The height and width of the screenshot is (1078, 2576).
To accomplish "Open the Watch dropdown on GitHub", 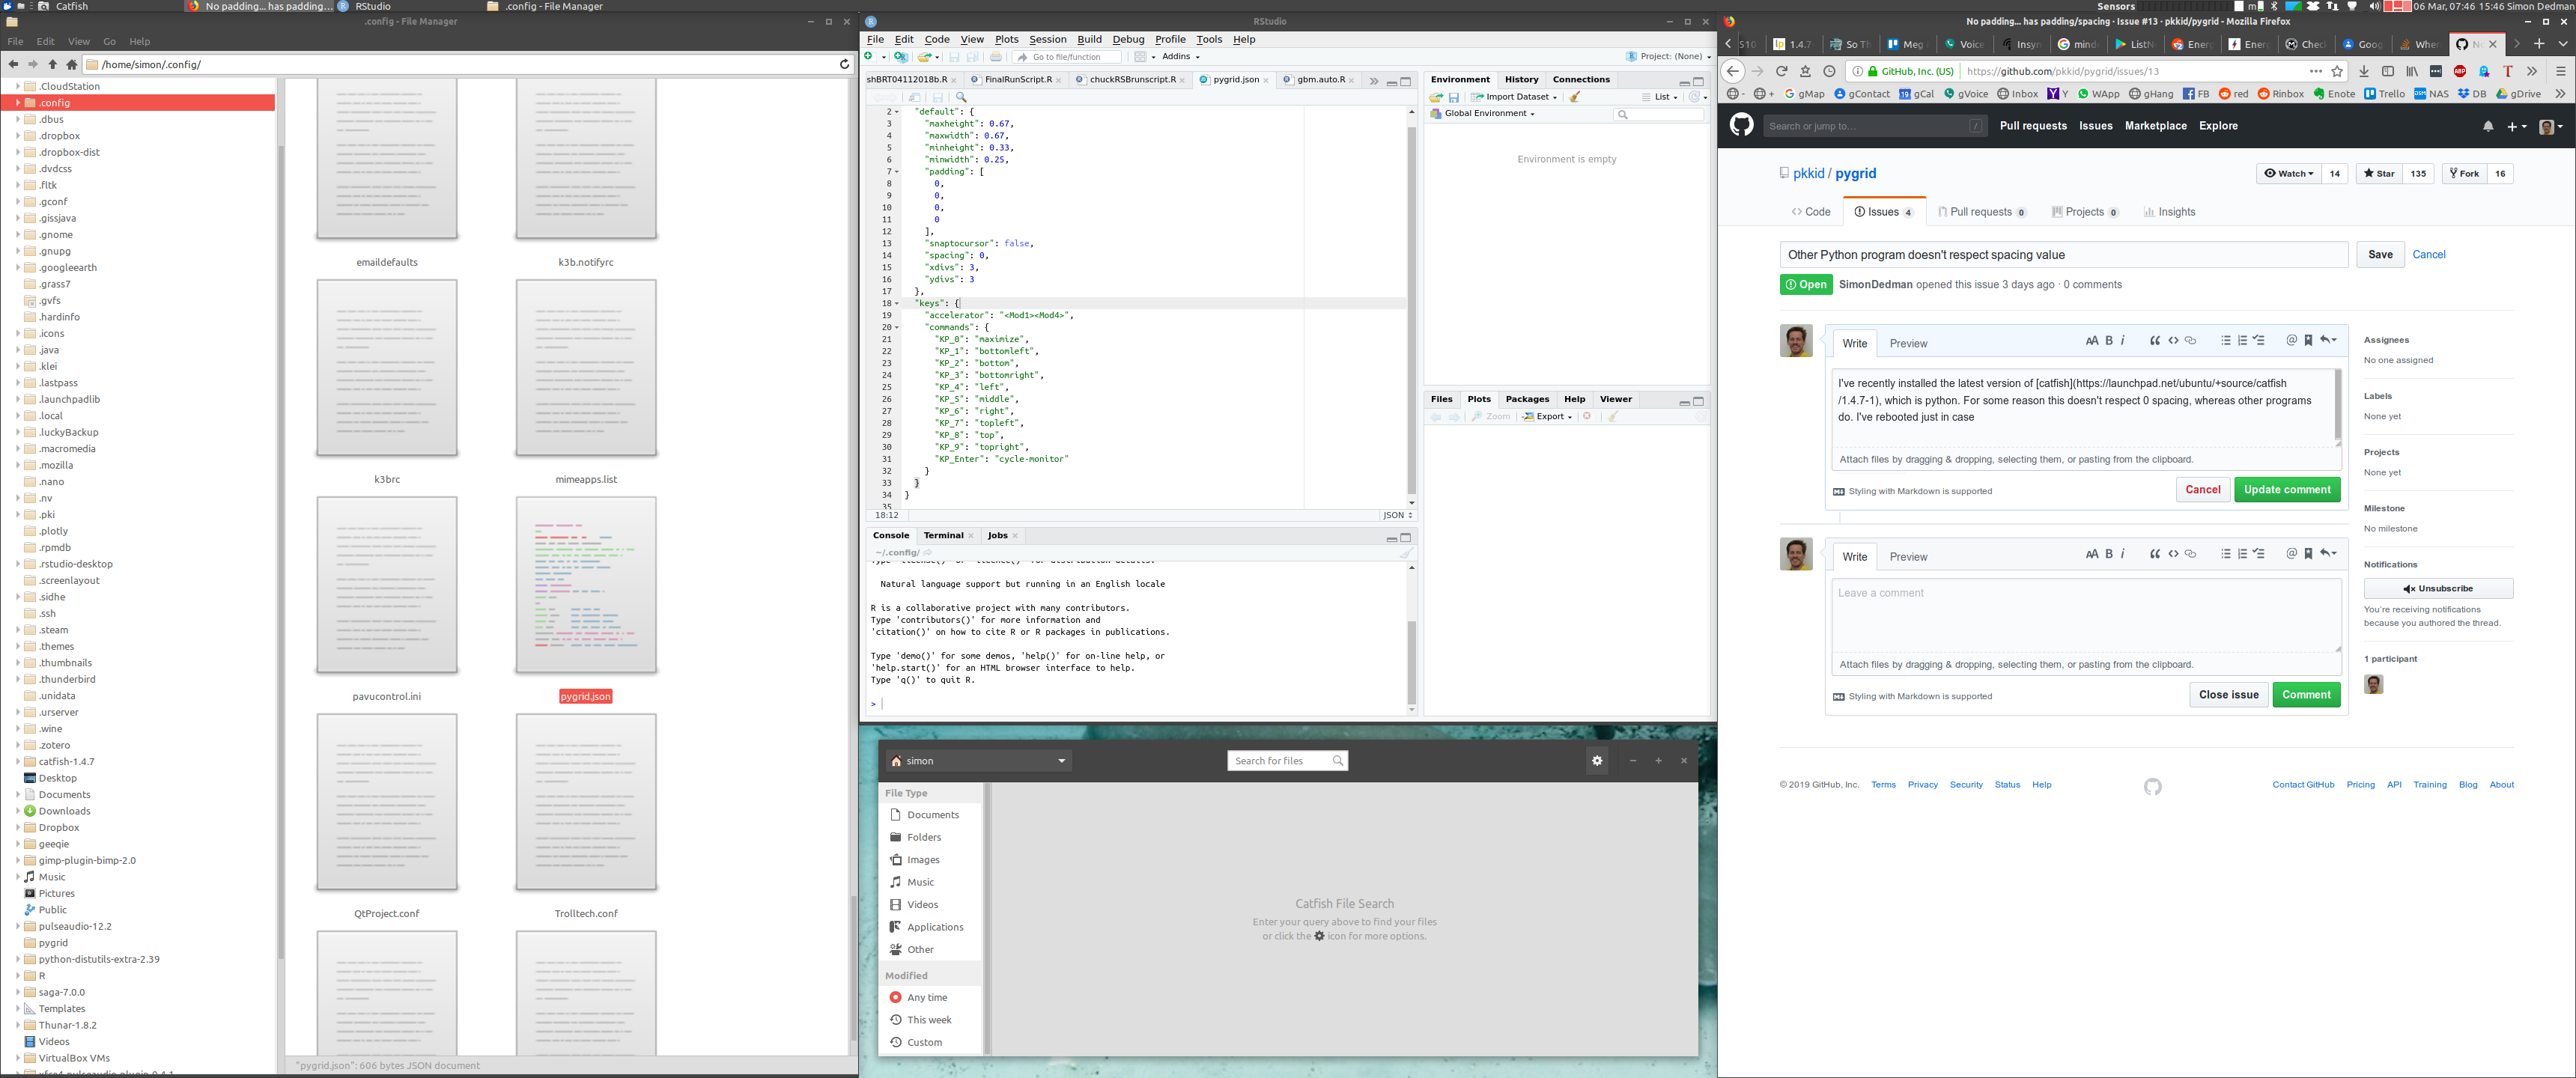I will click(2289, 174).
